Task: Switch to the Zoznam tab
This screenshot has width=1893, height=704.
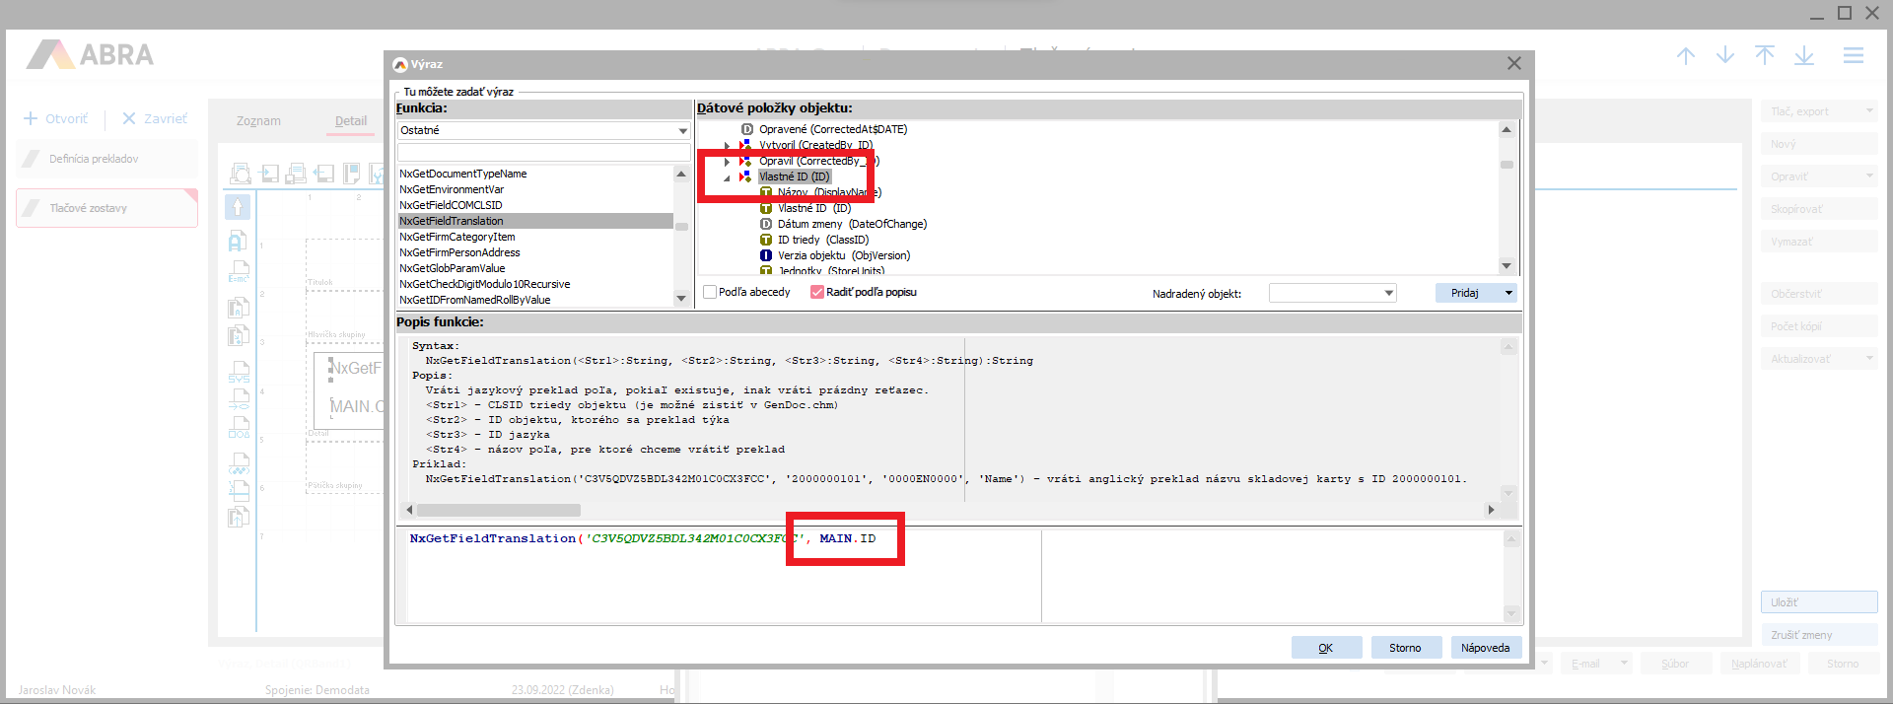Action: click(x=258, y=121)
